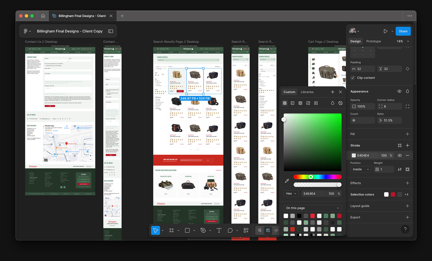Choose the Video fill type icon

tap(316, 103)
